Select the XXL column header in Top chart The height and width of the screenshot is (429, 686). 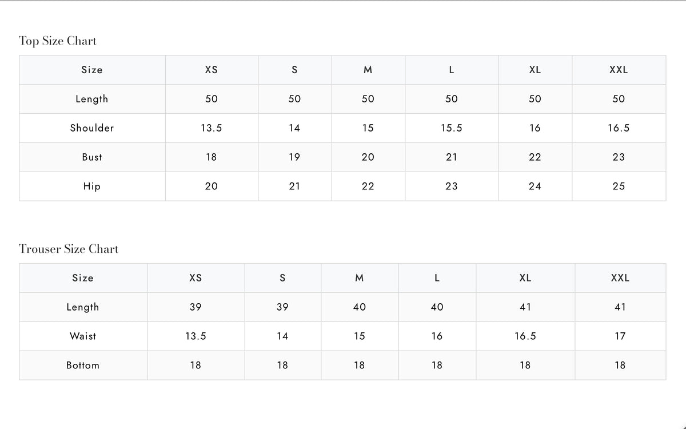pyautogui.click(x=619, y=70)
